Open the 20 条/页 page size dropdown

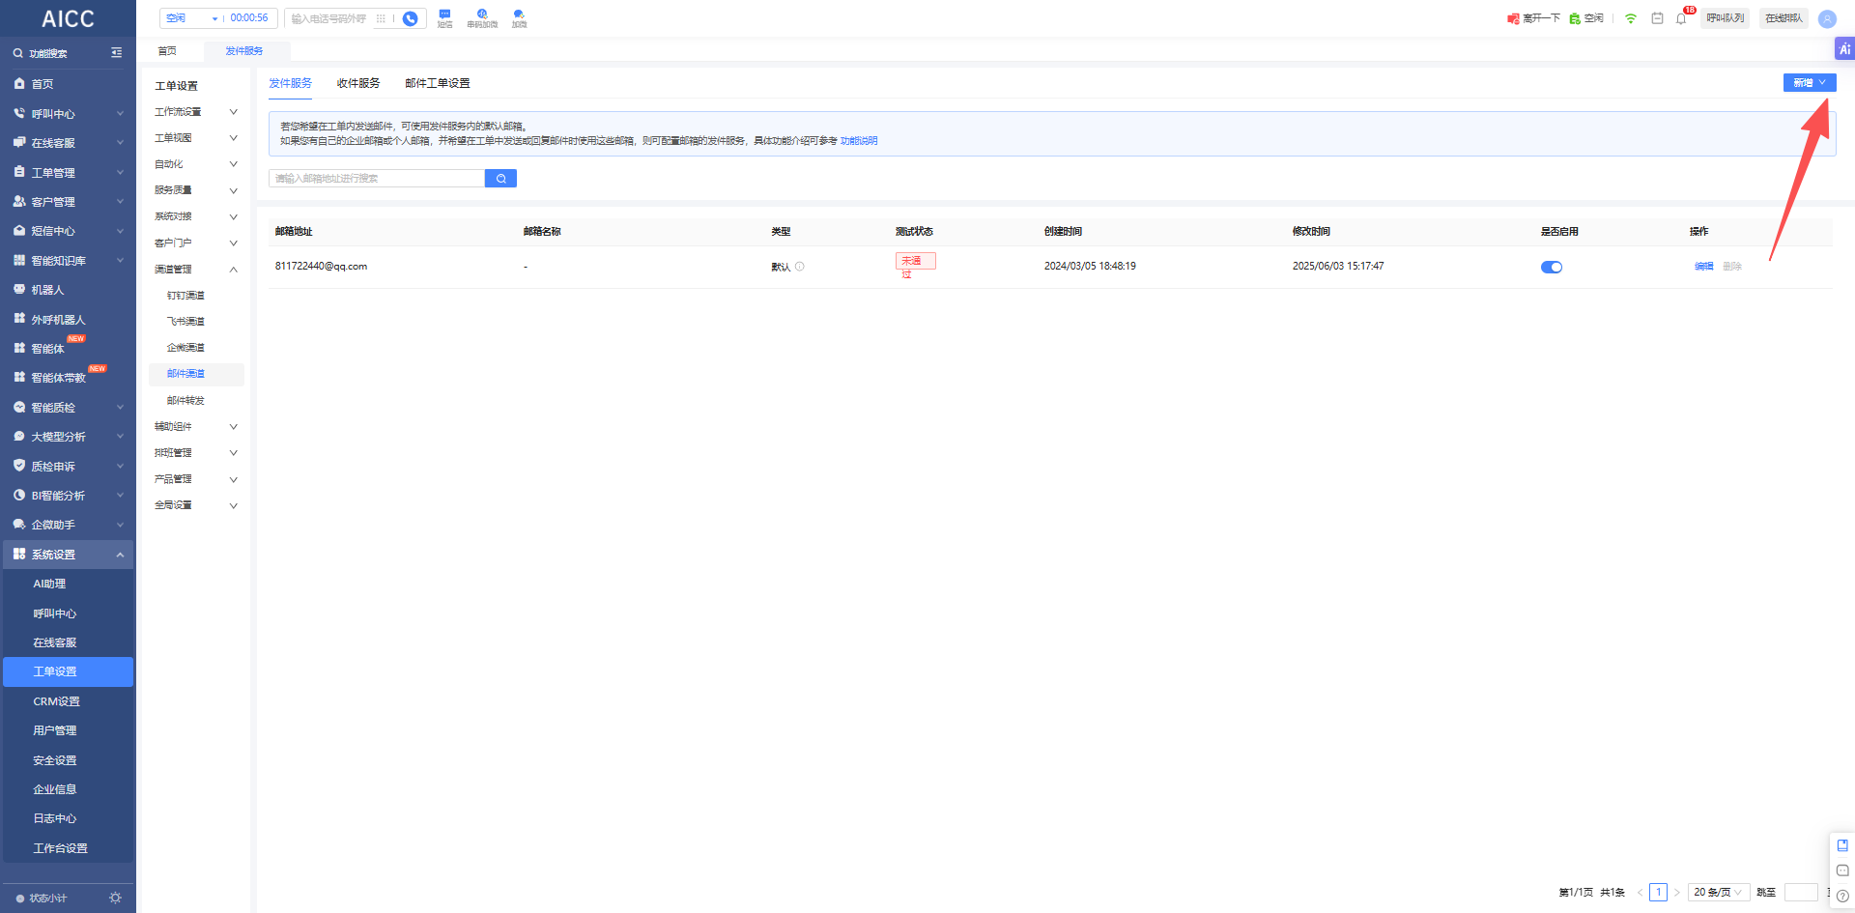point(1718,893)
